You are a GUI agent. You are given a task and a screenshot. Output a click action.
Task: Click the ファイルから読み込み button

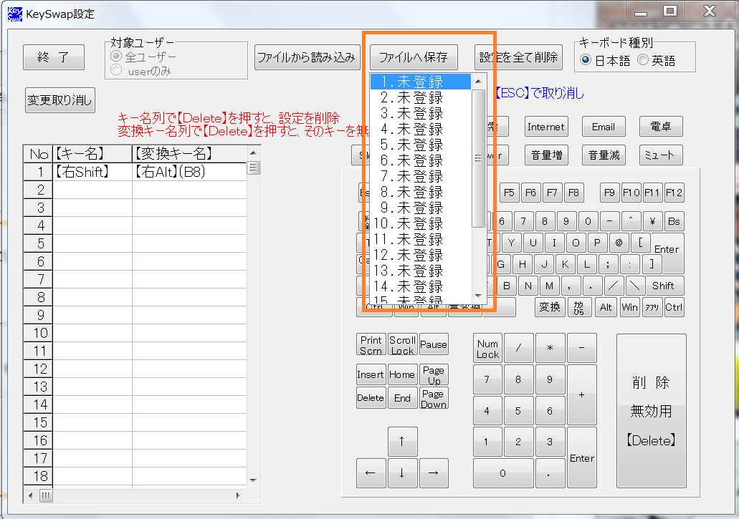click(307, 57)
